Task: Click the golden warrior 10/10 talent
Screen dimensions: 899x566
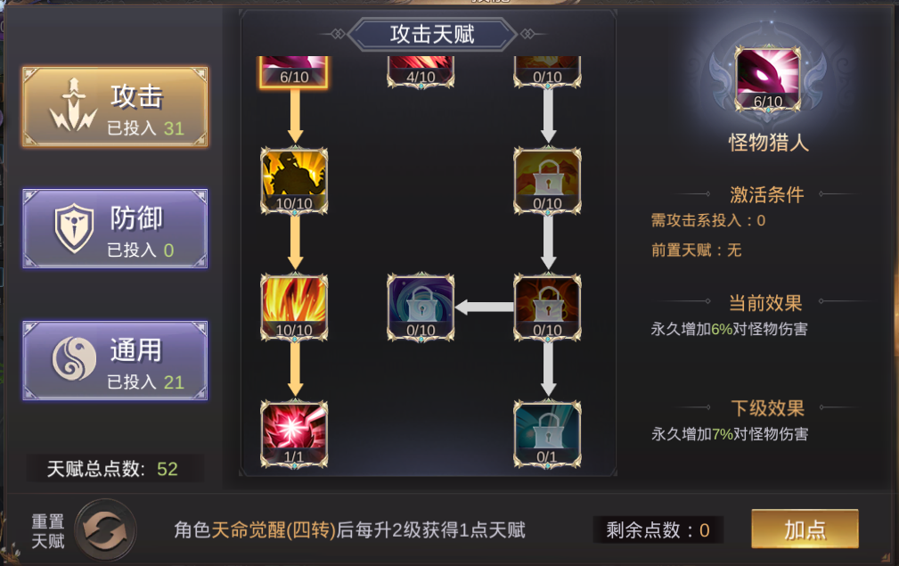Action: coord(294,181)
